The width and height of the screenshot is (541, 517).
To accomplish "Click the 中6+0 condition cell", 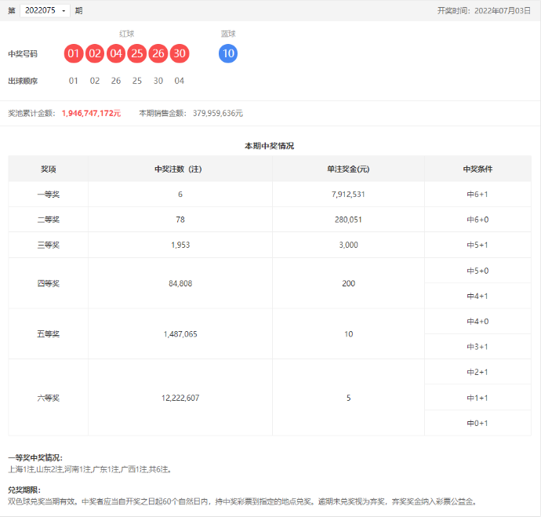I will [477, 220].
